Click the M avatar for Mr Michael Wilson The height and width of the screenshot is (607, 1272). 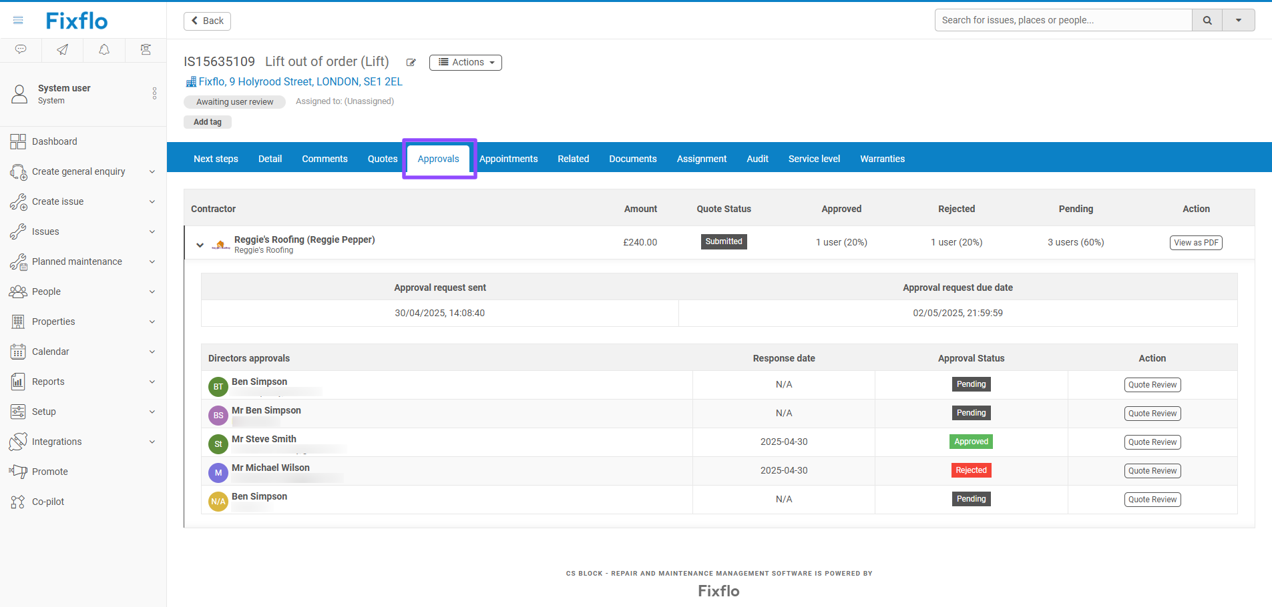coord(218,473)
